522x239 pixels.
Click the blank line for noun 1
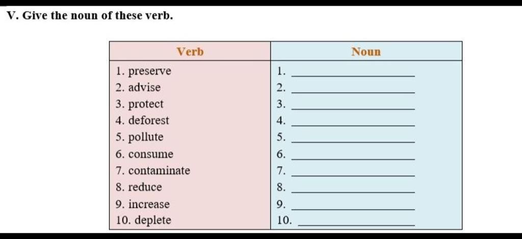click(x=353, y=76)
